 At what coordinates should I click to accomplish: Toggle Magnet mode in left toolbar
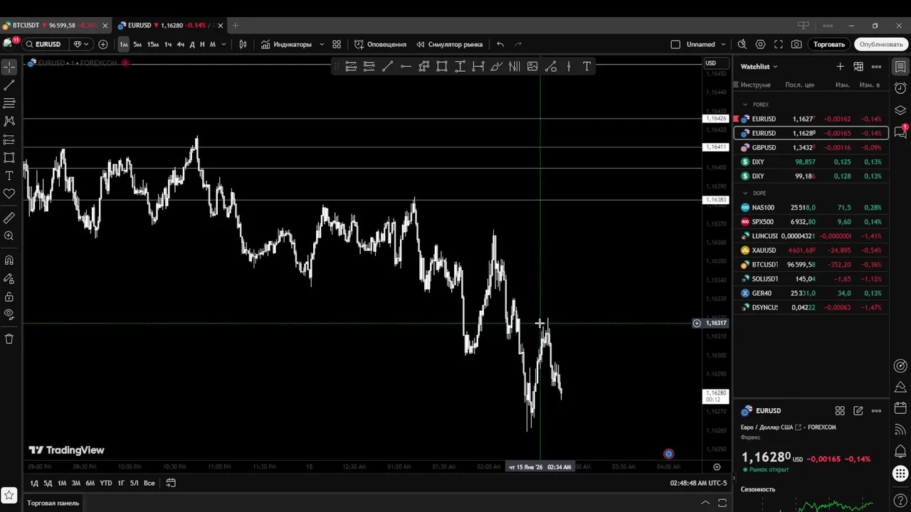(9, 260)
